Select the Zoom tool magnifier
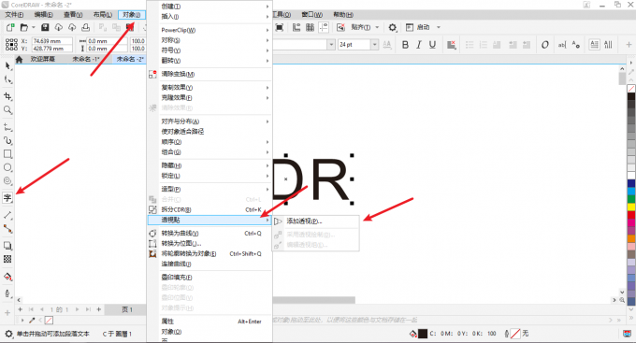This screenshot has height=343, width=636. tap(7, 110)
